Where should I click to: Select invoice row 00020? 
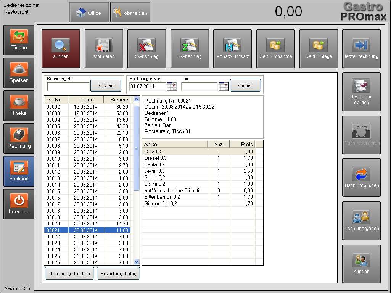(87, 224)
